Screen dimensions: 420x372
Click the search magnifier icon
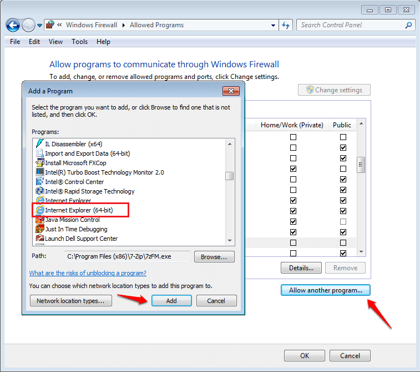(408, 25)
